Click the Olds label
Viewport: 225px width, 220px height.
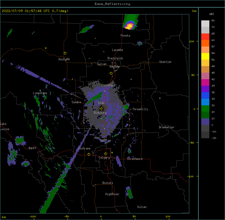click(101, 103)
